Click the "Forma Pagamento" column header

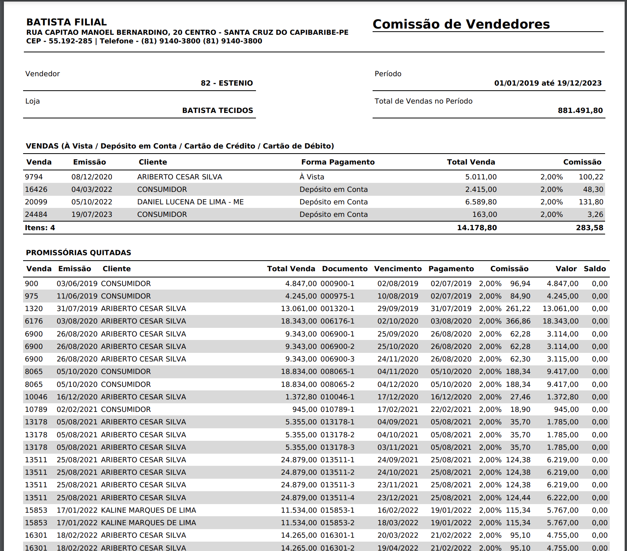click(x=337, y=162)
